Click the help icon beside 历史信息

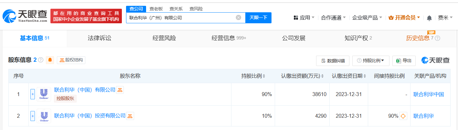(438, 38)
